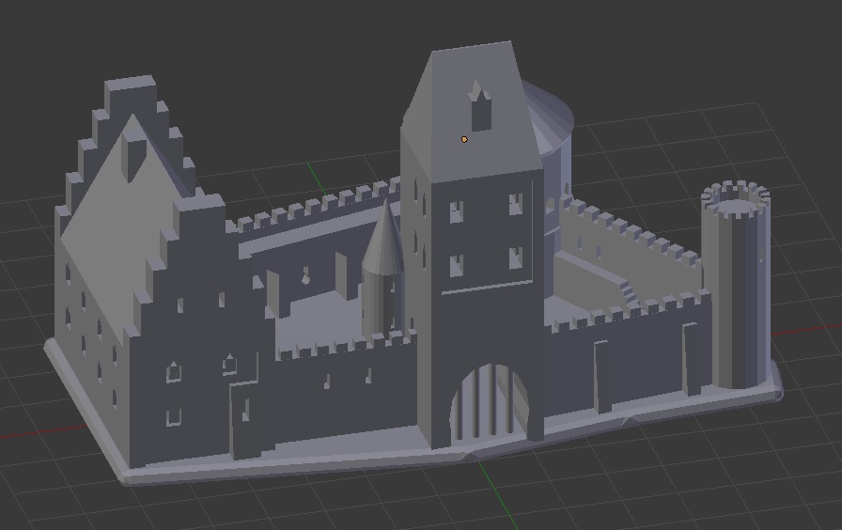Click the tall gate tower's upper roof window
This screenshot has width=842, height=530.
click(x=480, y=106)
